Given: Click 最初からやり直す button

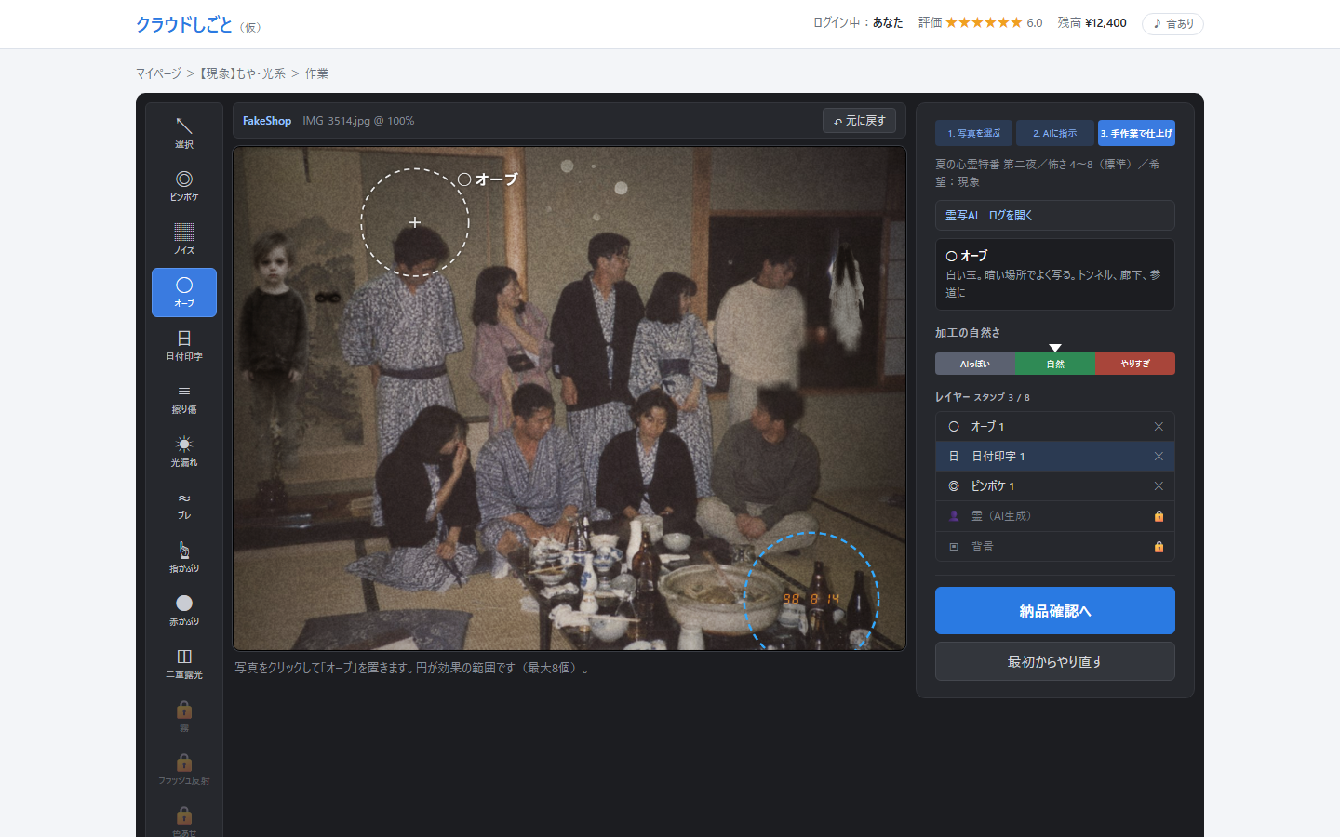Looking at the screenshot, I should 1055,661.
